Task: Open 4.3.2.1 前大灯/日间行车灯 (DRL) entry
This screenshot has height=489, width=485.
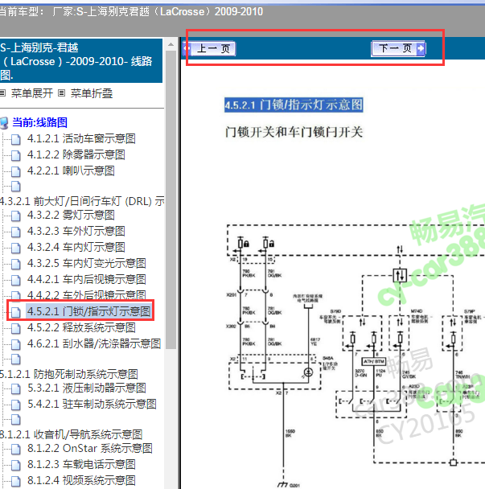Action: 82,201
